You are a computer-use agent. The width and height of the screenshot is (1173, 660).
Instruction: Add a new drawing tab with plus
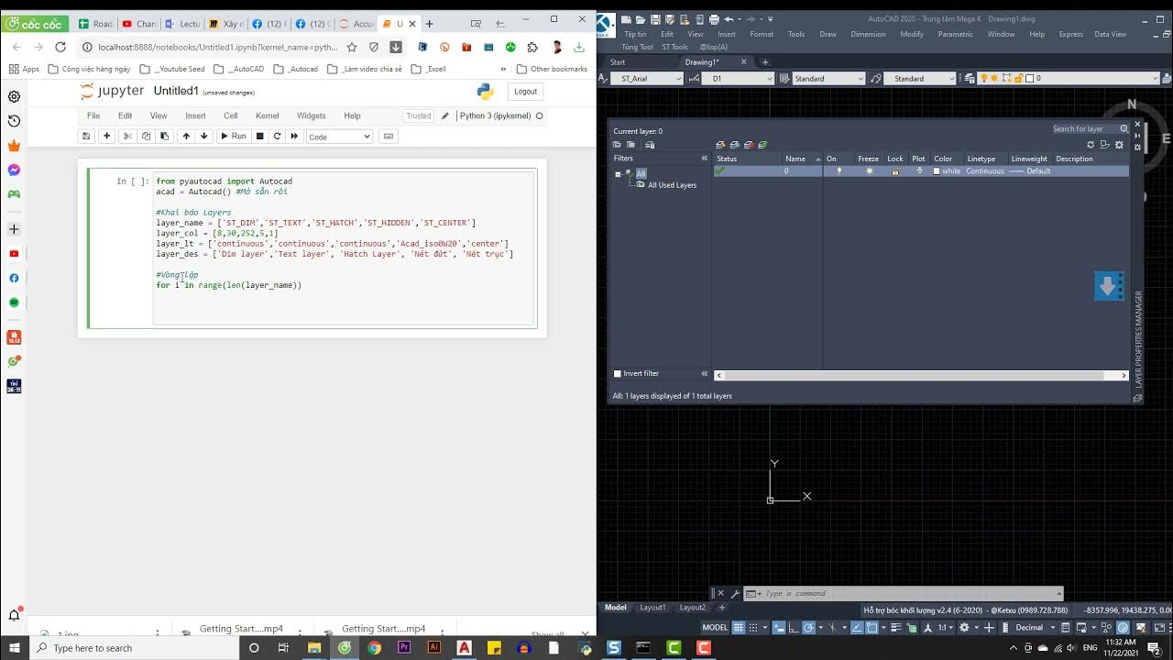pos(765,62)
